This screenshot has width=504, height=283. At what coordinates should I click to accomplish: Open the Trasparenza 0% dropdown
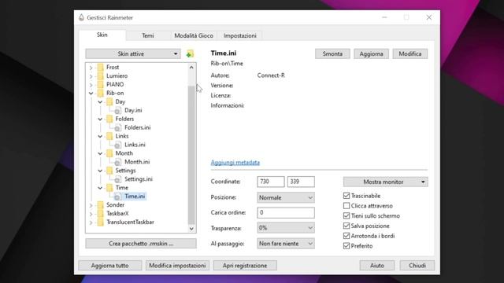(x=286, y=228)
